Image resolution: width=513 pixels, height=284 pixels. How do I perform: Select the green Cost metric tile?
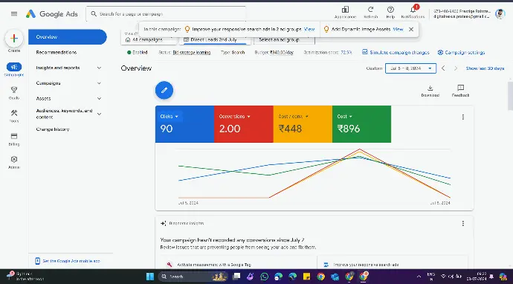click(361, 124)
